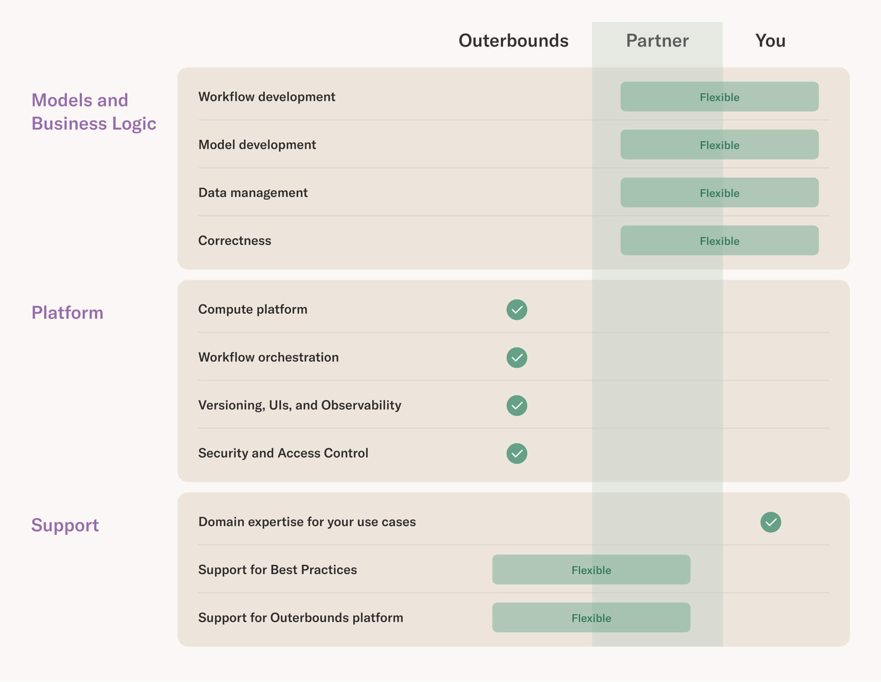The width and height of the screenshot is (881, 682).
Task: Click the Versioning, UIs, and Observability label
Action: tap(300, 405)
